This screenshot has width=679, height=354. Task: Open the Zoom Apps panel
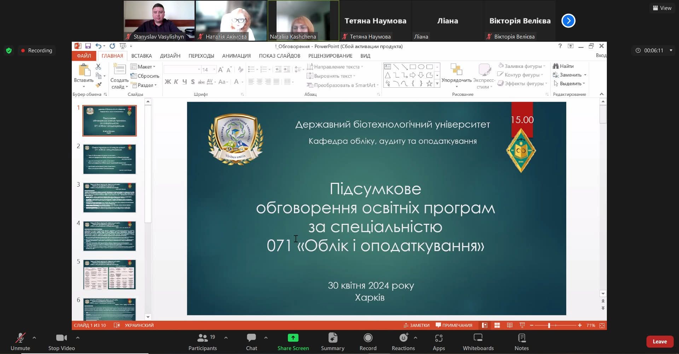(x=439, y=342)
